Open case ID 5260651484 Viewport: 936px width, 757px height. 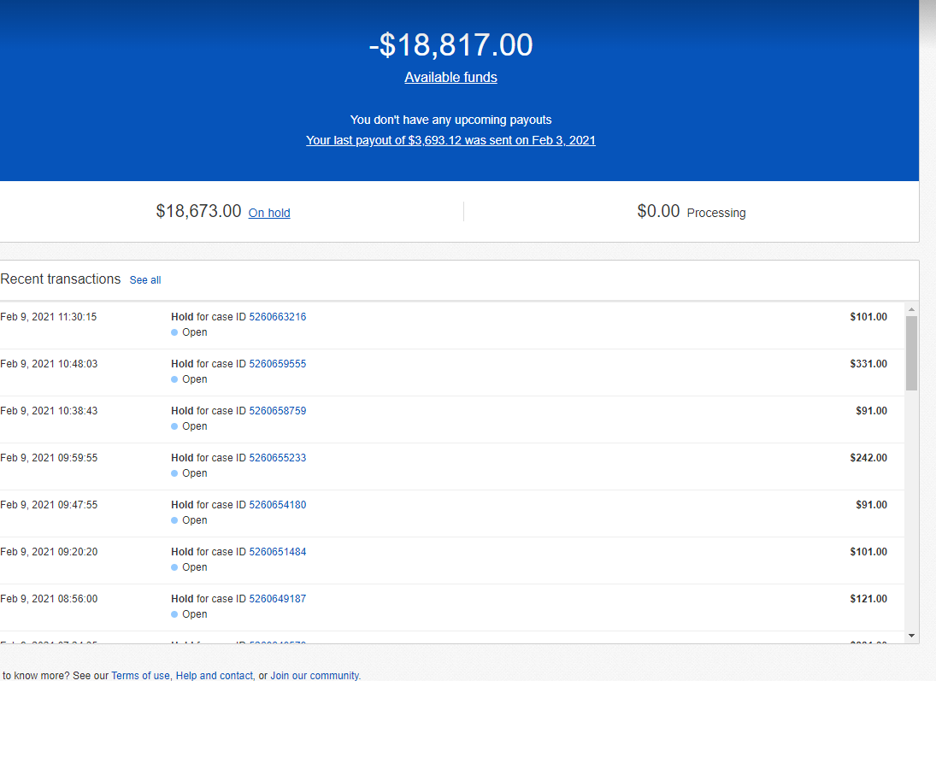(278, 553)
